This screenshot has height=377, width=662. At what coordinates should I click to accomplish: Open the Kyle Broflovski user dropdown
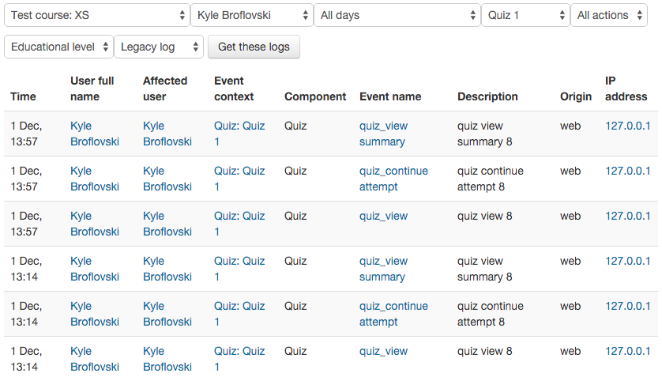pyautogui.click(x=252, y=16)
